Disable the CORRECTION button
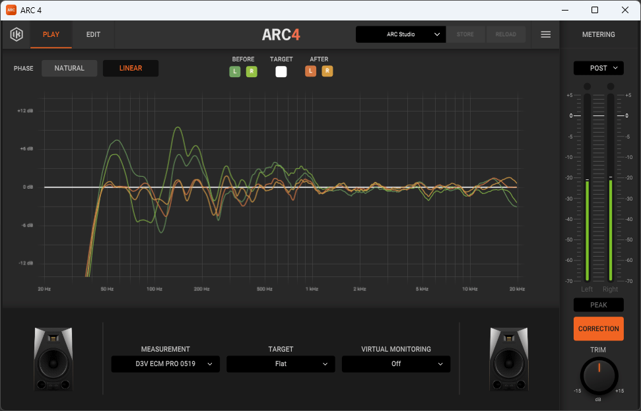The height and width of the screenshot is (411, 641). (x=598, y=329)
